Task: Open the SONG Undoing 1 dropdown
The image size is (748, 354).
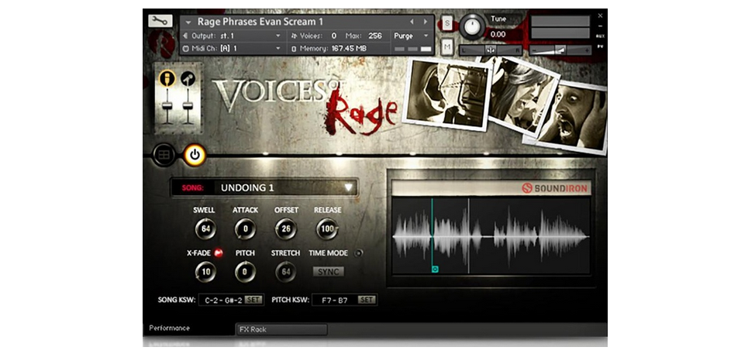Action: click(265, 187)
